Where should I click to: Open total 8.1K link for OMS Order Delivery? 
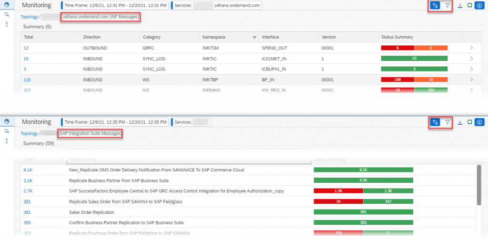[28, 170]
